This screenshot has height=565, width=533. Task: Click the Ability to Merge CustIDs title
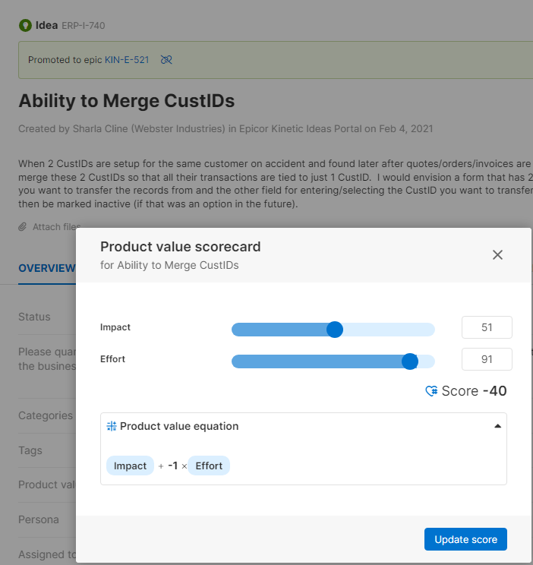[126, 101]
